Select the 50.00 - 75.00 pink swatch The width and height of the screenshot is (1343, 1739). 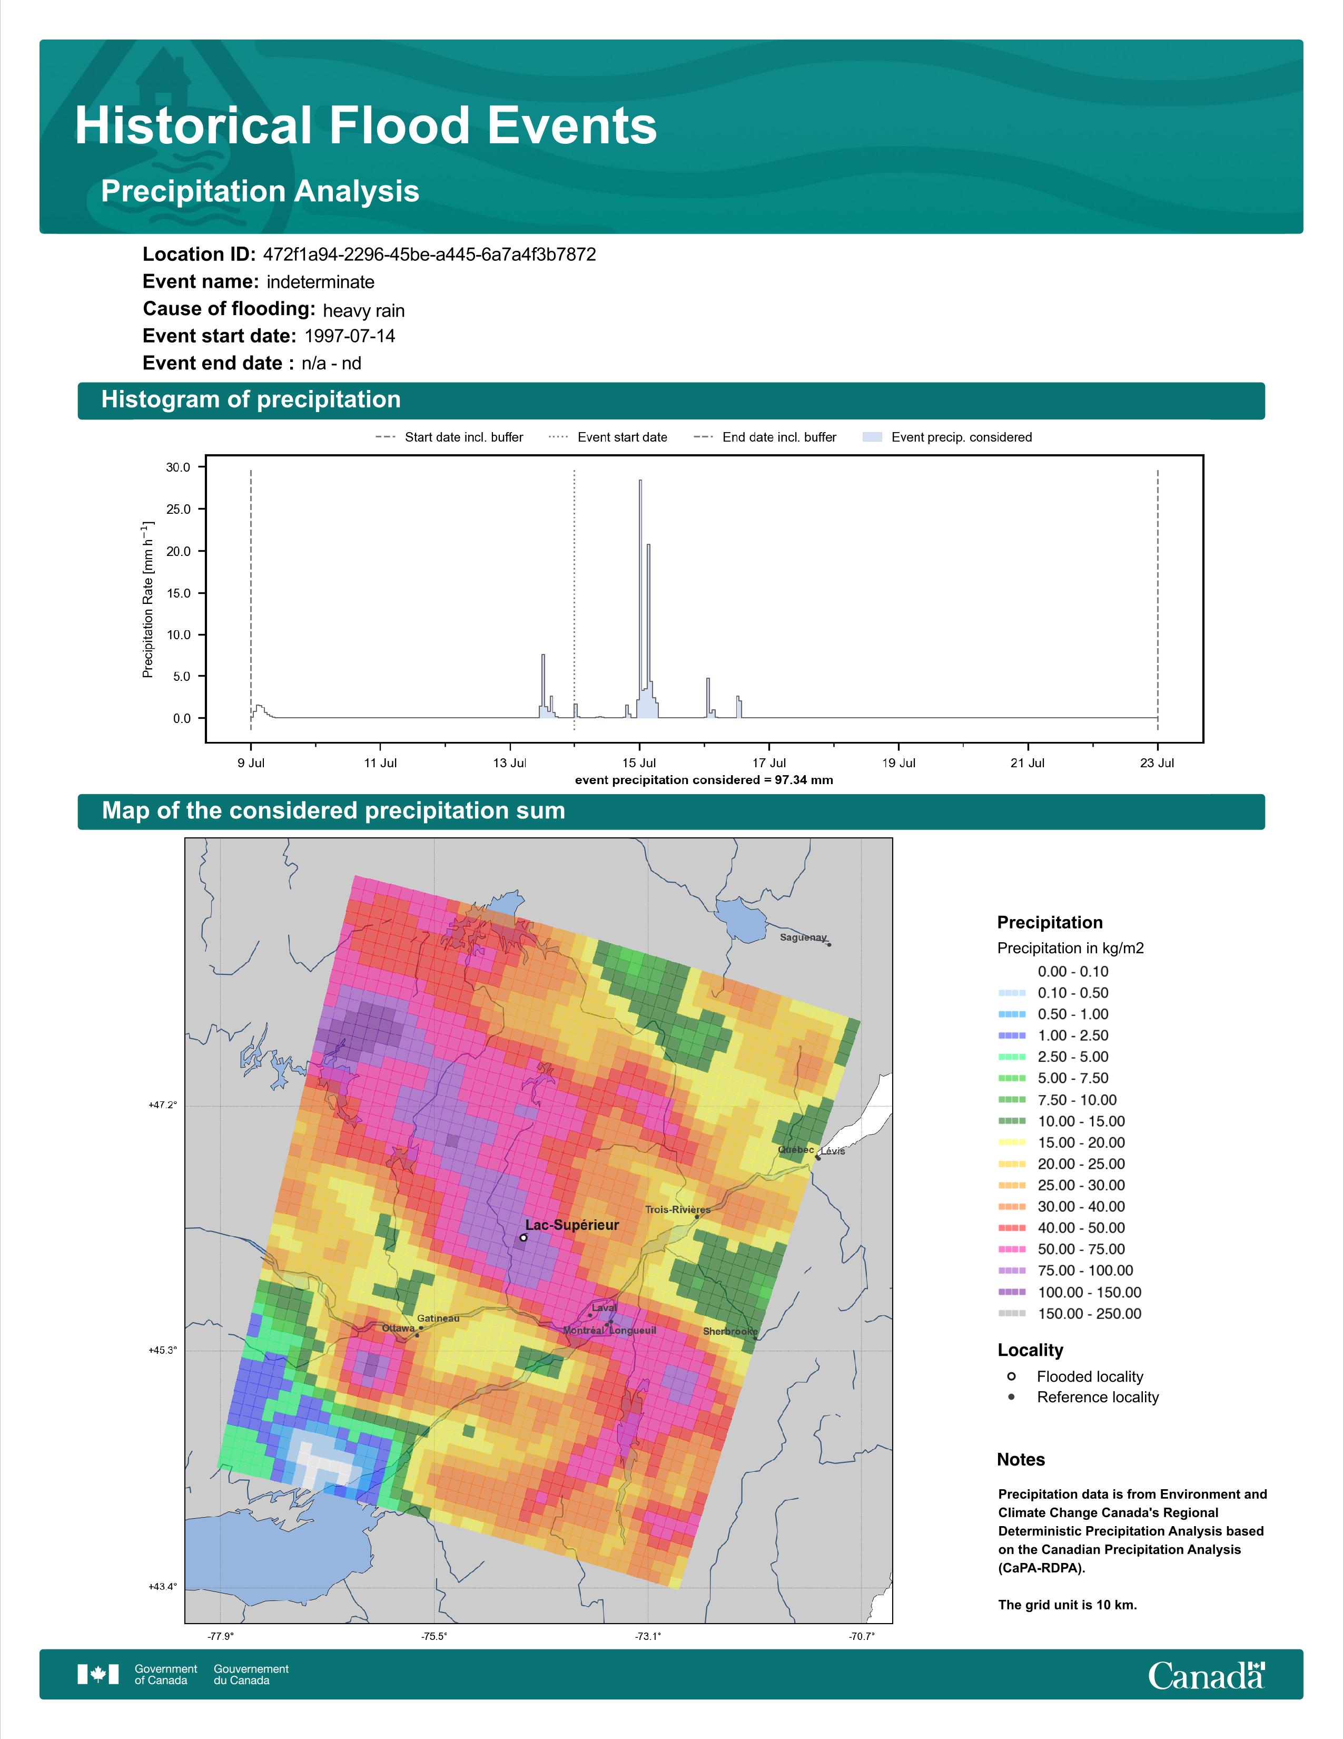click(x=1011, y=1249)
